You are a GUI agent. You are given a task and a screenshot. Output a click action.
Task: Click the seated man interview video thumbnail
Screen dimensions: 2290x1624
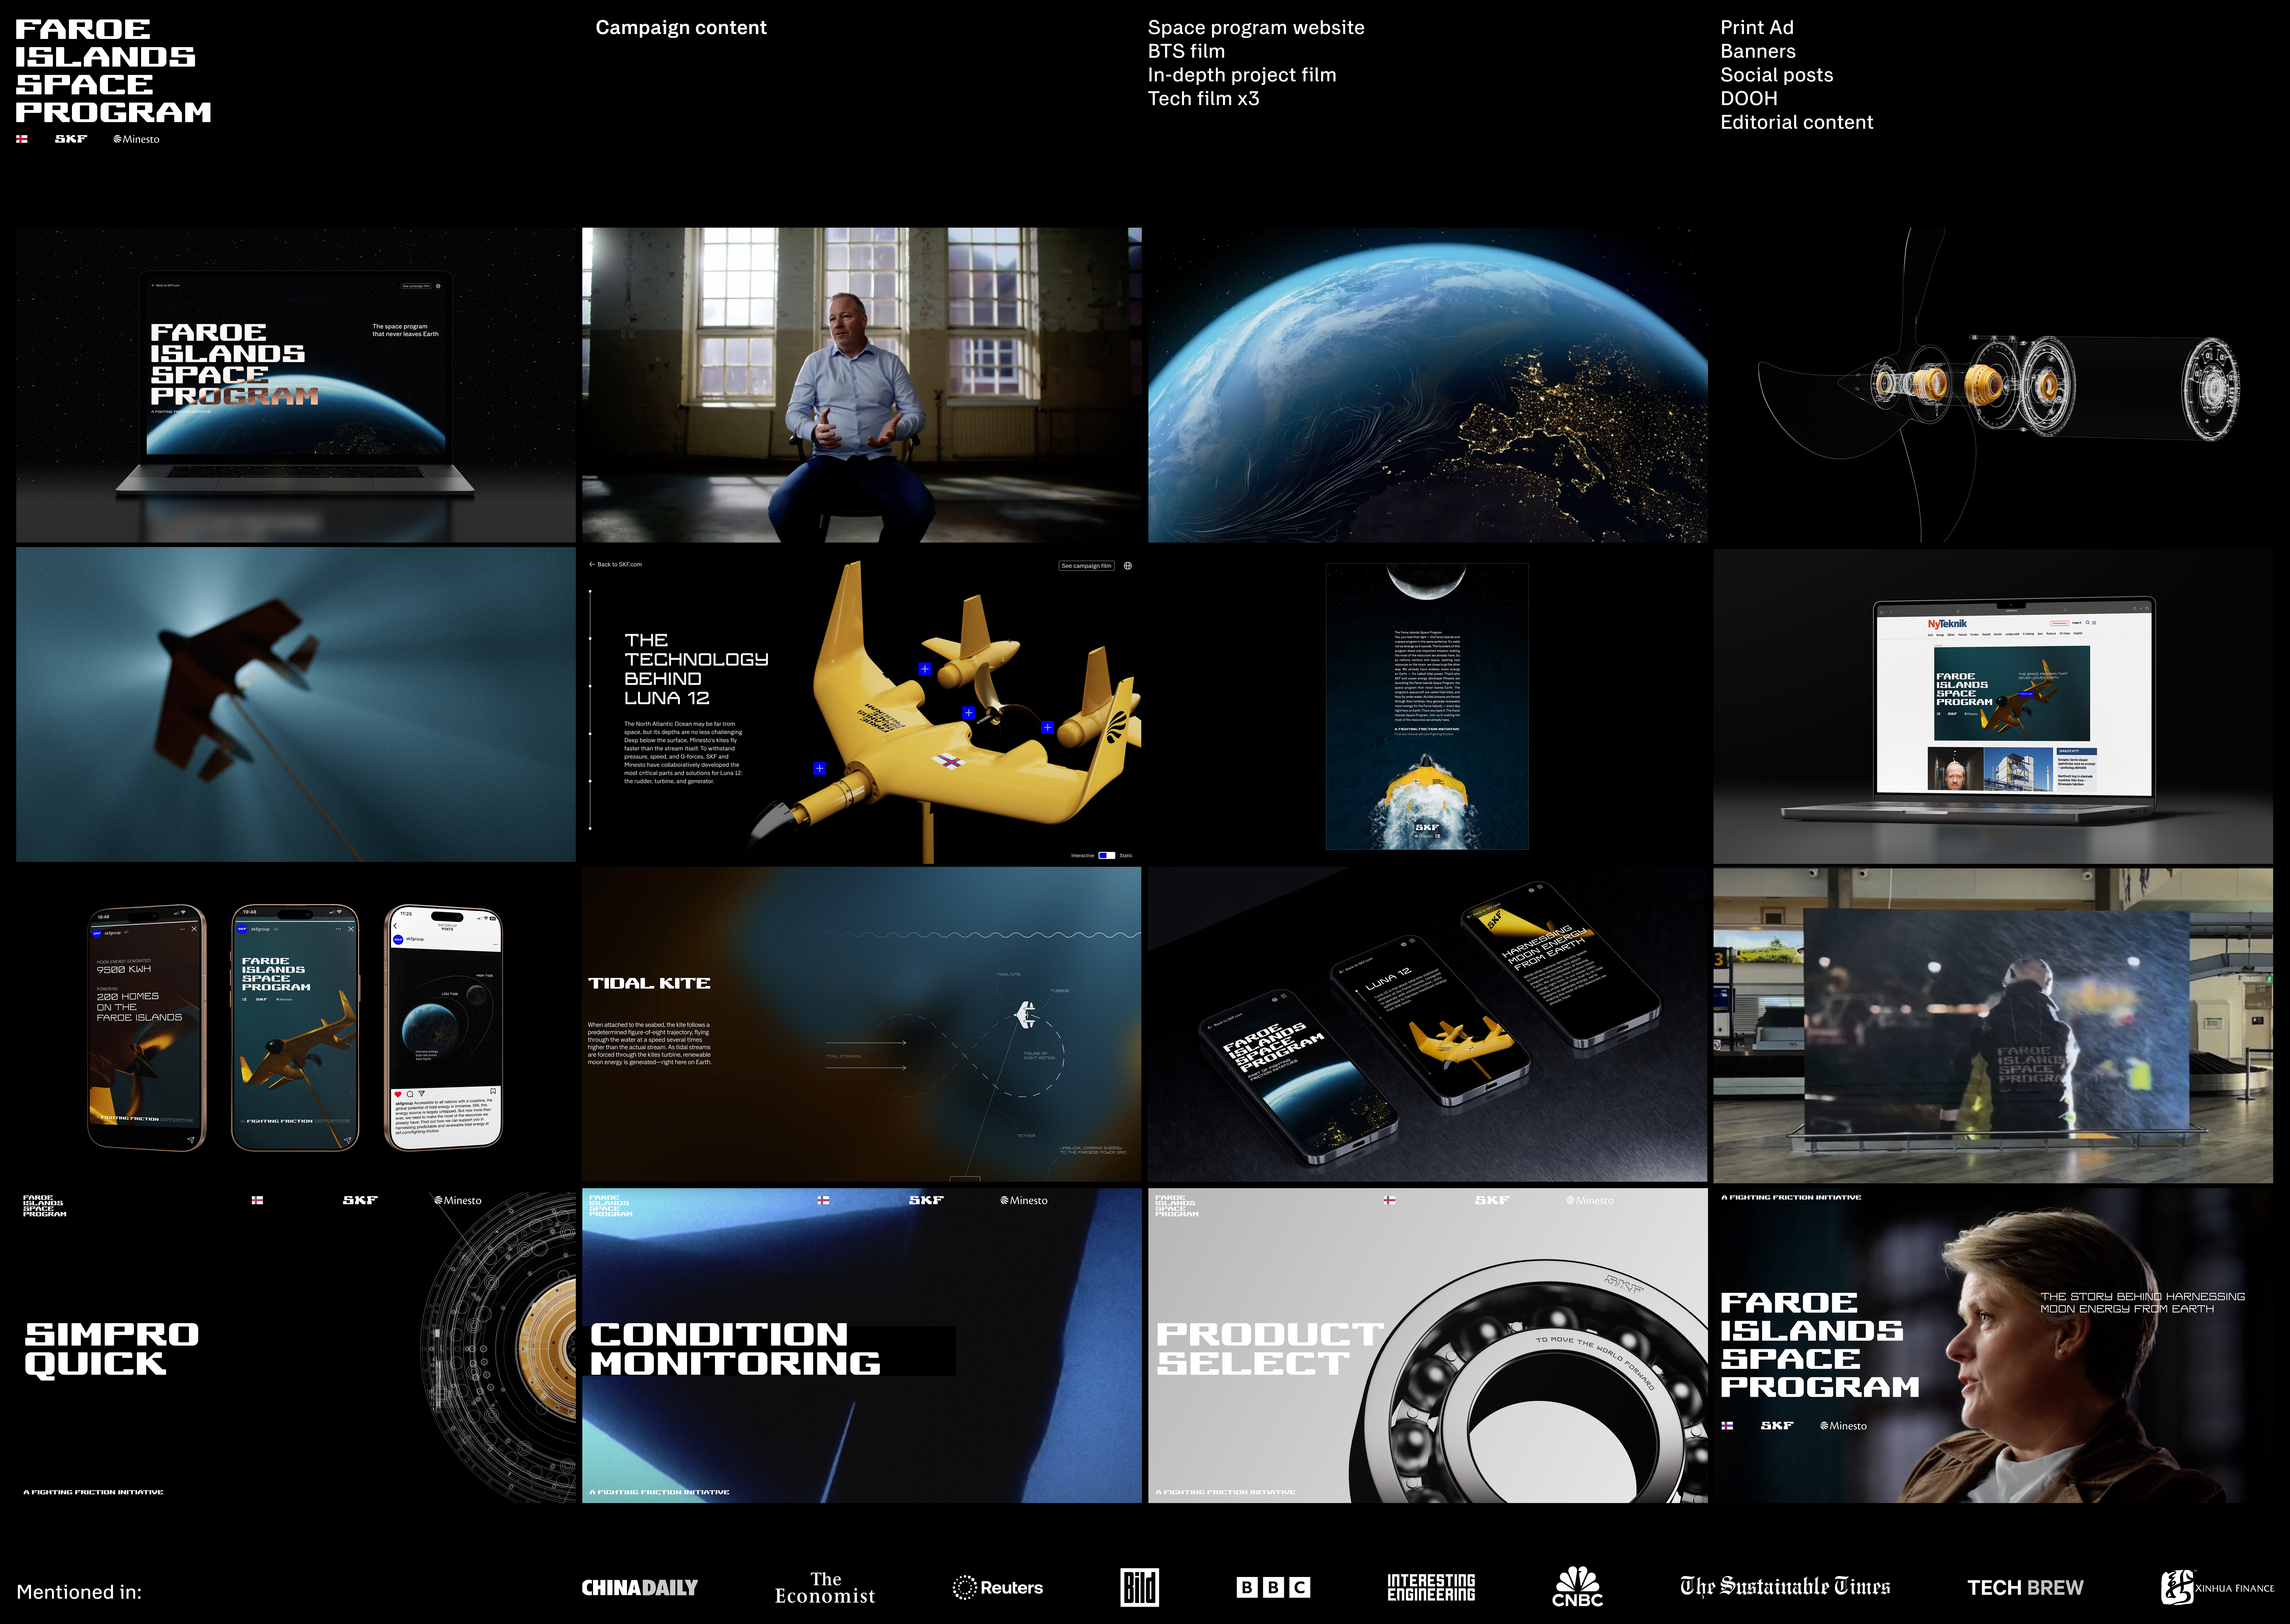861,385
